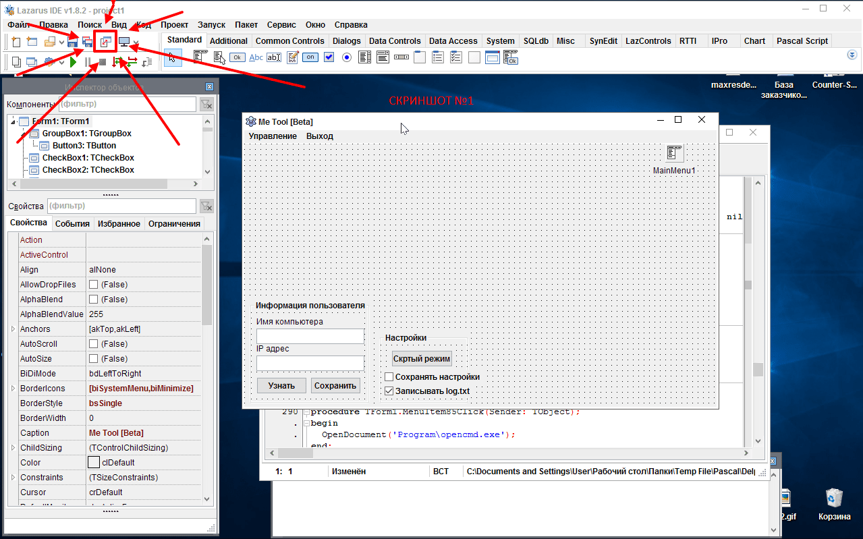The height and width of the screenshot is (539, 863).
Task: Select GroupBox1: TGroupBox in component tree
Action: pos(86,134)
